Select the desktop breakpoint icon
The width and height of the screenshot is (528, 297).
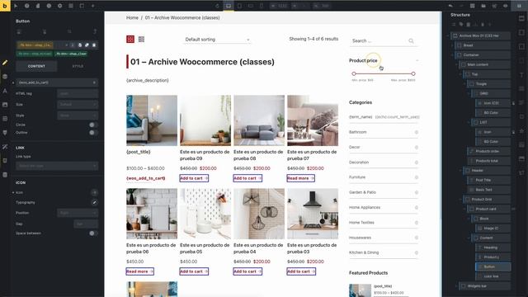(x=229, y=6)
